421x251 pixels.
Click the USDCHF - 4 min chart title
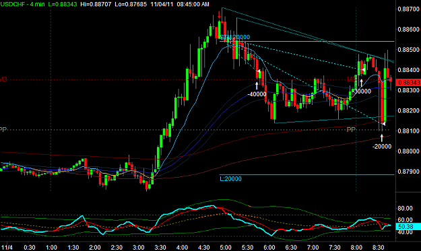point(22,4)
